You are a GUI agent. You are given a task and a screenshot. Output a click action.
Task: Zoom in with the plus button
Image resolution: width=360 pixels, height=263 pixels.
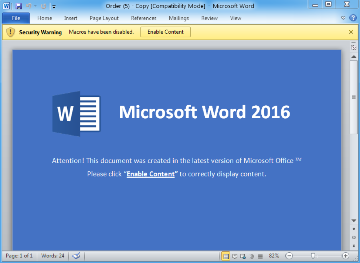click(345, 256)
